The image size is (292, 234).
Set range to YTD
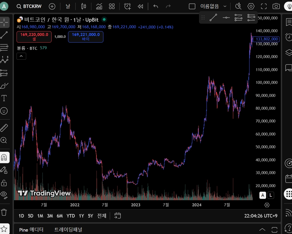click(71, 216)
